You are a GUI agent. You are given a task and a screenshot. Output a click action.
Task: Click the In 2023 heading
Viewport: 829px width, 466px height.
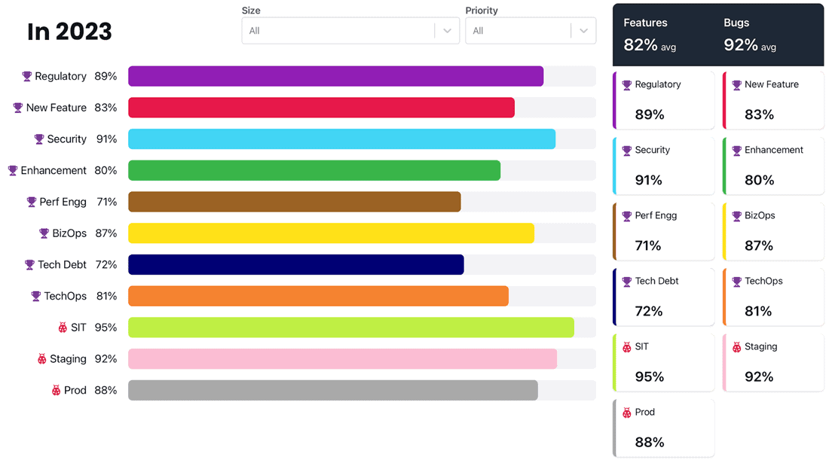[69, 32]
